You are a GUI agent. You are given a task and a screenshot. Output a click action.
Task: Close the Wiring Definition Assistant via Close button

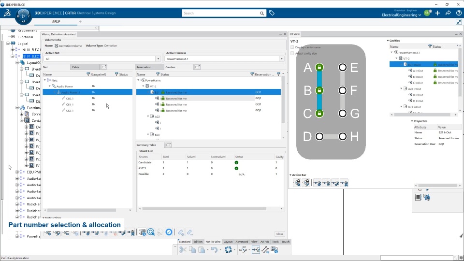280,234
